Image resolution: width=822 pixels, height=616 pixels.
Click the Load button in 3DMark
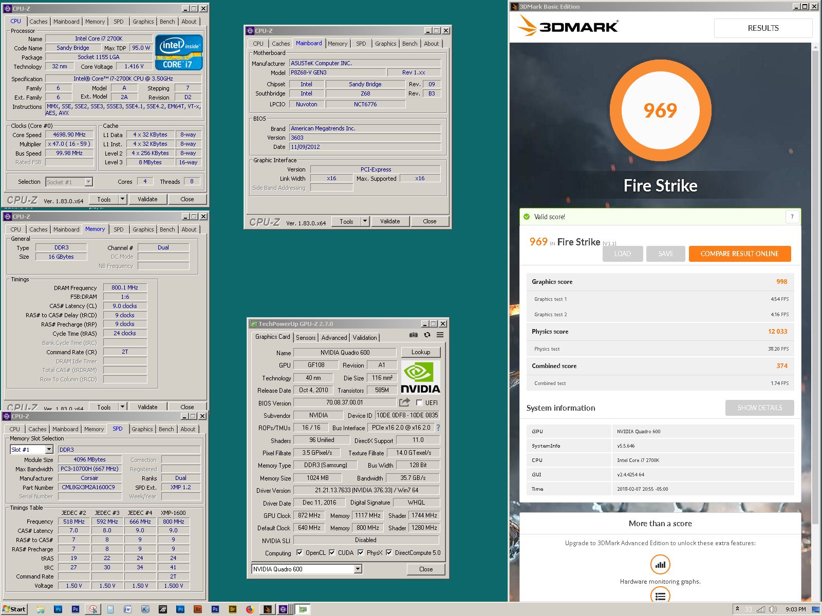pos(623,254)
